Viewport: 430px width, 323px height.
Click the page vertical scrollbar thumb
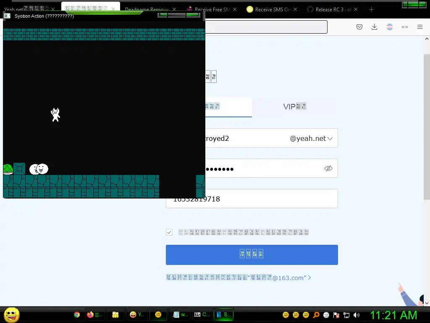coord(427,127)
